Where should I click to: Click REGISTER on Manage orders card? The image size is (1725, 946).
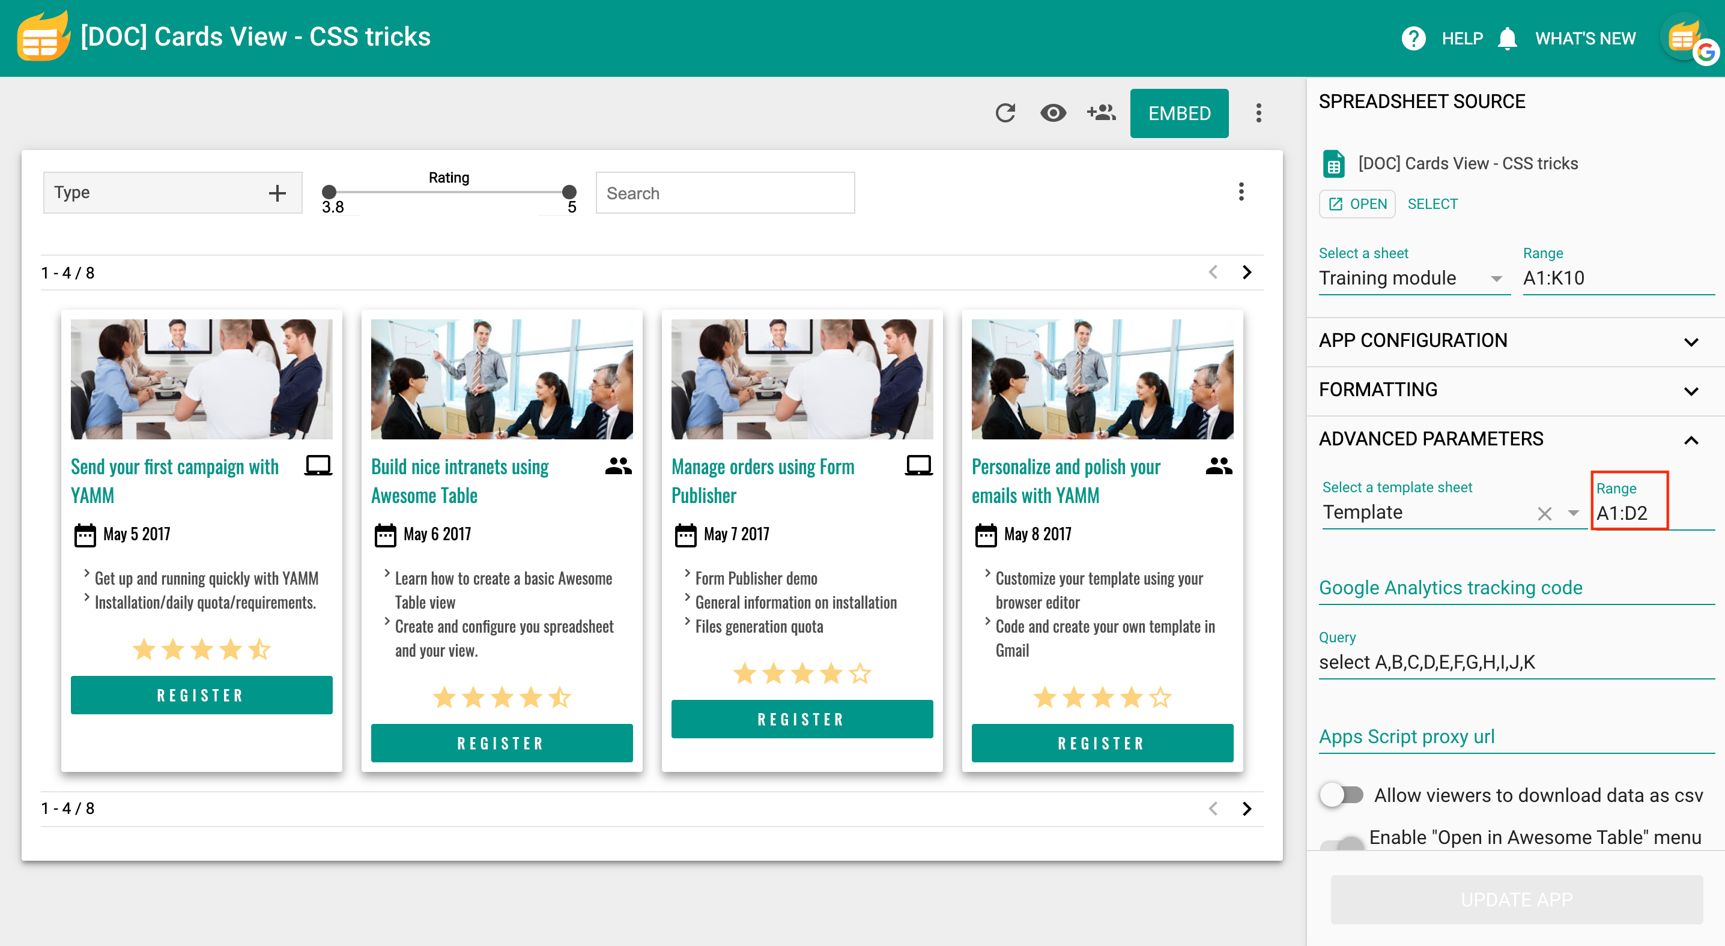click(x=802, y=719)
